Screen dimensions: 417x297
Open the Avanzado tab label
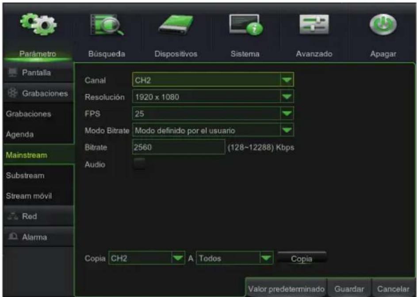pyautogui.click(x=314, y=54)
